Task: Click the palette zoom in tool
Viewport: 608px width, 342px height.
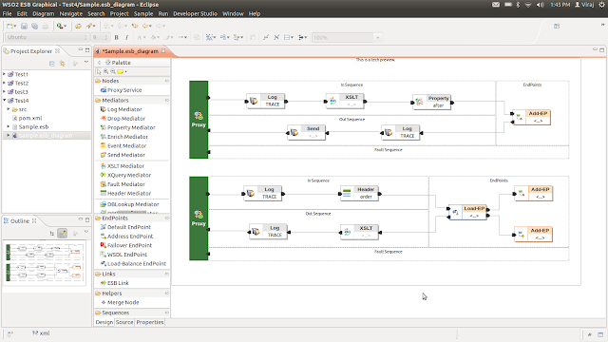Action: (x=105, y=71)
